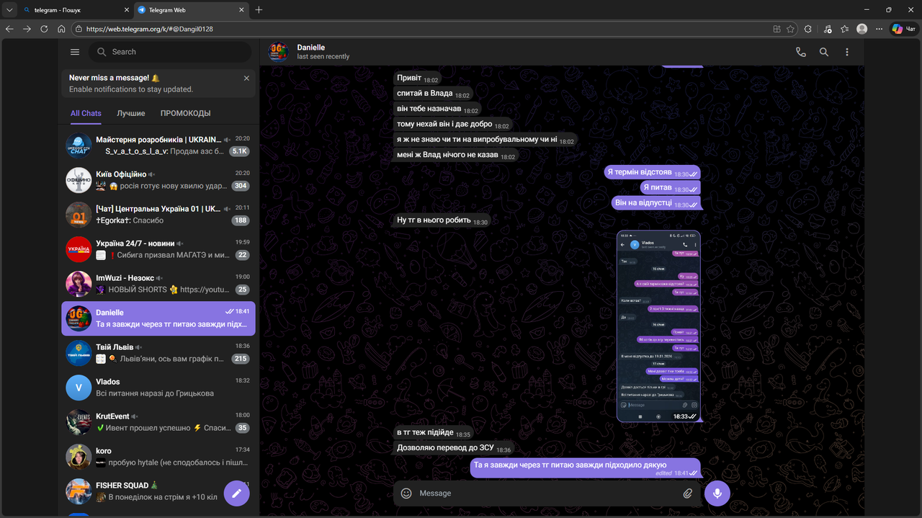Image resolution: width=922 pixels, height=518 pixels.
Task: Select the ПРОМОКОДЫ folder tab
Action: click(185, 113)
